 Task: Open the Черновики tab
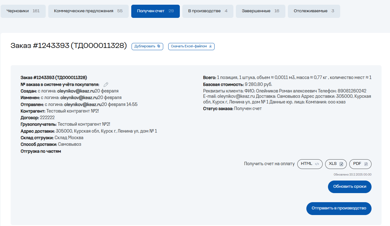click(x=23, y=11)
